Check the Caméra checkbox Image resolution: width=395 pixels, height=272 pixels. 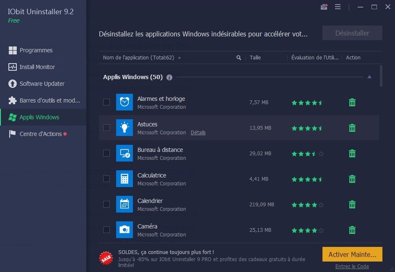click(107, 230)
